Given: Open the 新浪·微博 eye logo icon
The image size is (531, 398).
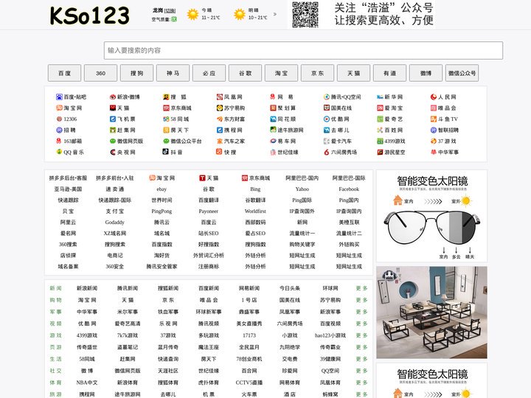Looking at the screenshot, I should click(113, 97).
